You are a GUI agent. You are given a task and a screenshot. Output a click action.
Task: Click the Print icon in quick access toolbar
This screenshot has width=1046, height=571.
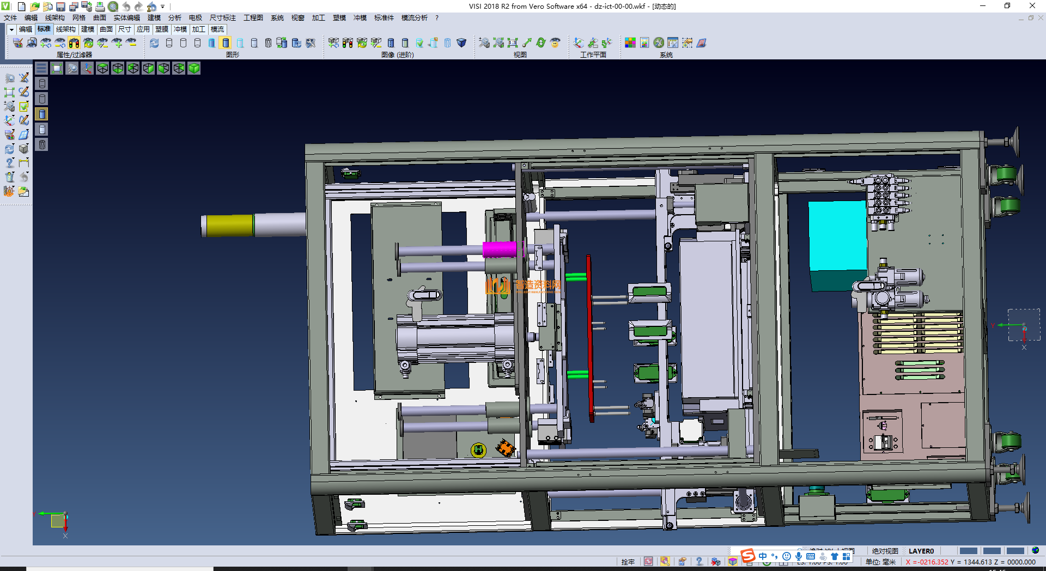[x=100, y=7]
